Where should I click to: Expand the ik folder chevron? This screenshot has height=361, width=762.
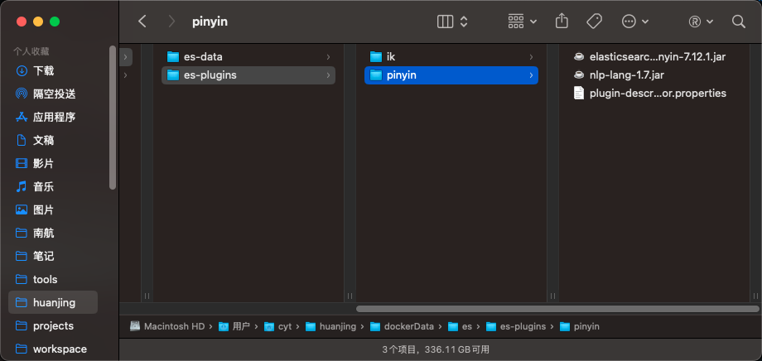click(x=531, y=56)
